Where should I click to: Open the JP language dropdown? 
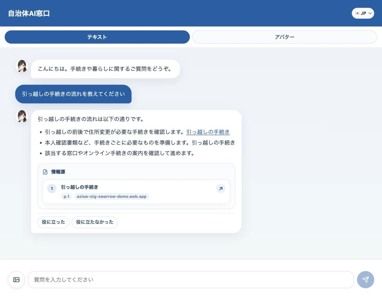[x=363, y=13]
